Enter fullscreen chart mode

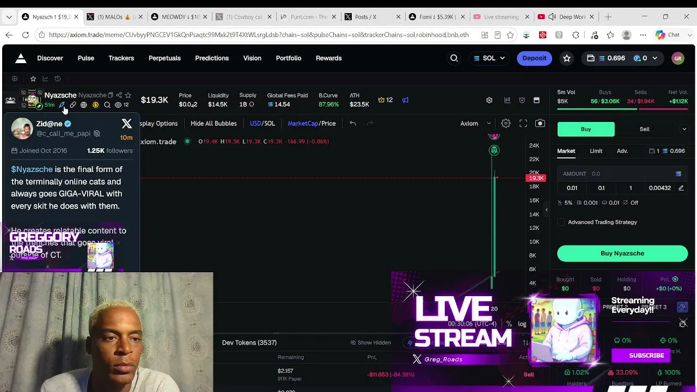523,124
